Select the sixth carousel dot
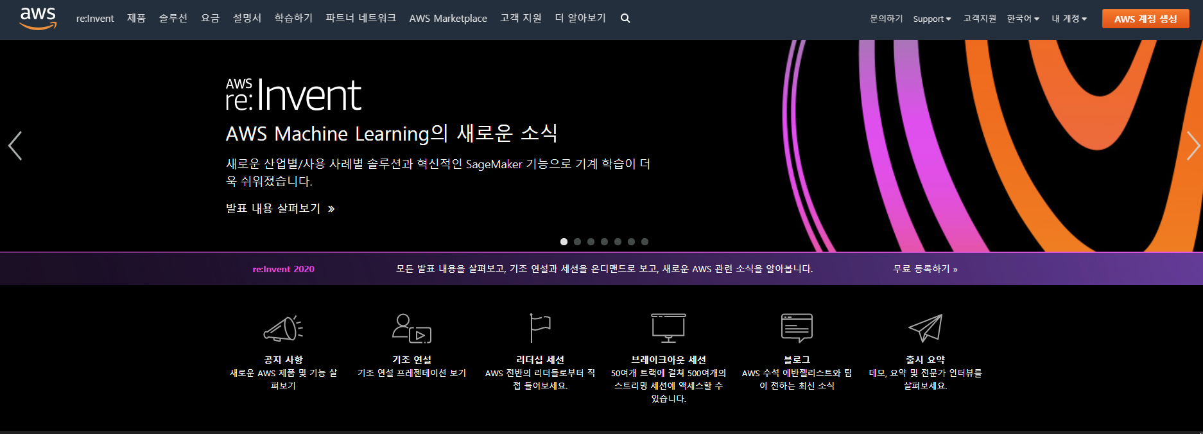Screen dimensions: 1203x434 click(631, 242)
